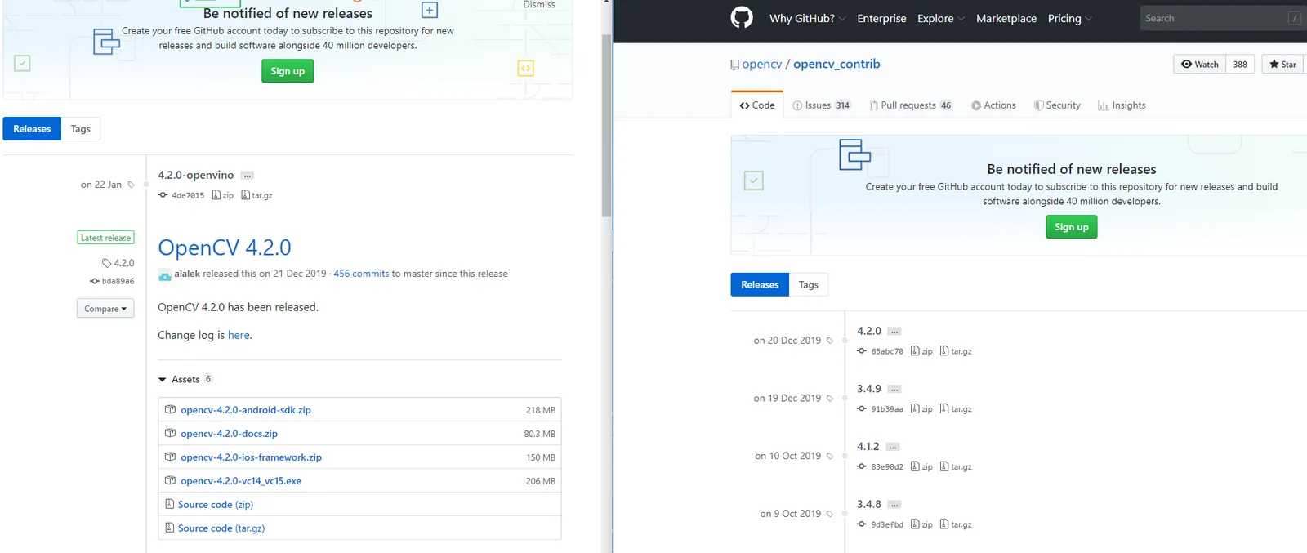Select the Code tab
1307x553 pixels.
(x=757, y=105)
